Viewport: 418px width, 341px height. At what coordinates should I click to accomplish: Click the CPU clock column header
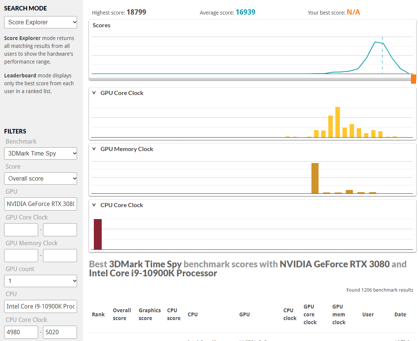pos(290,314)
